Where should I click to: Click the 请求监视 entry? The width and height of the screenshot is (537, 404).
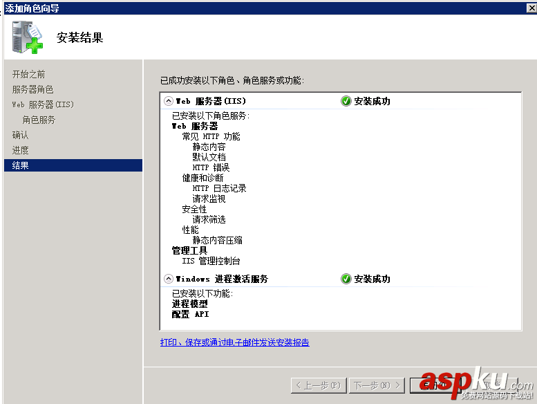[209, 199]
